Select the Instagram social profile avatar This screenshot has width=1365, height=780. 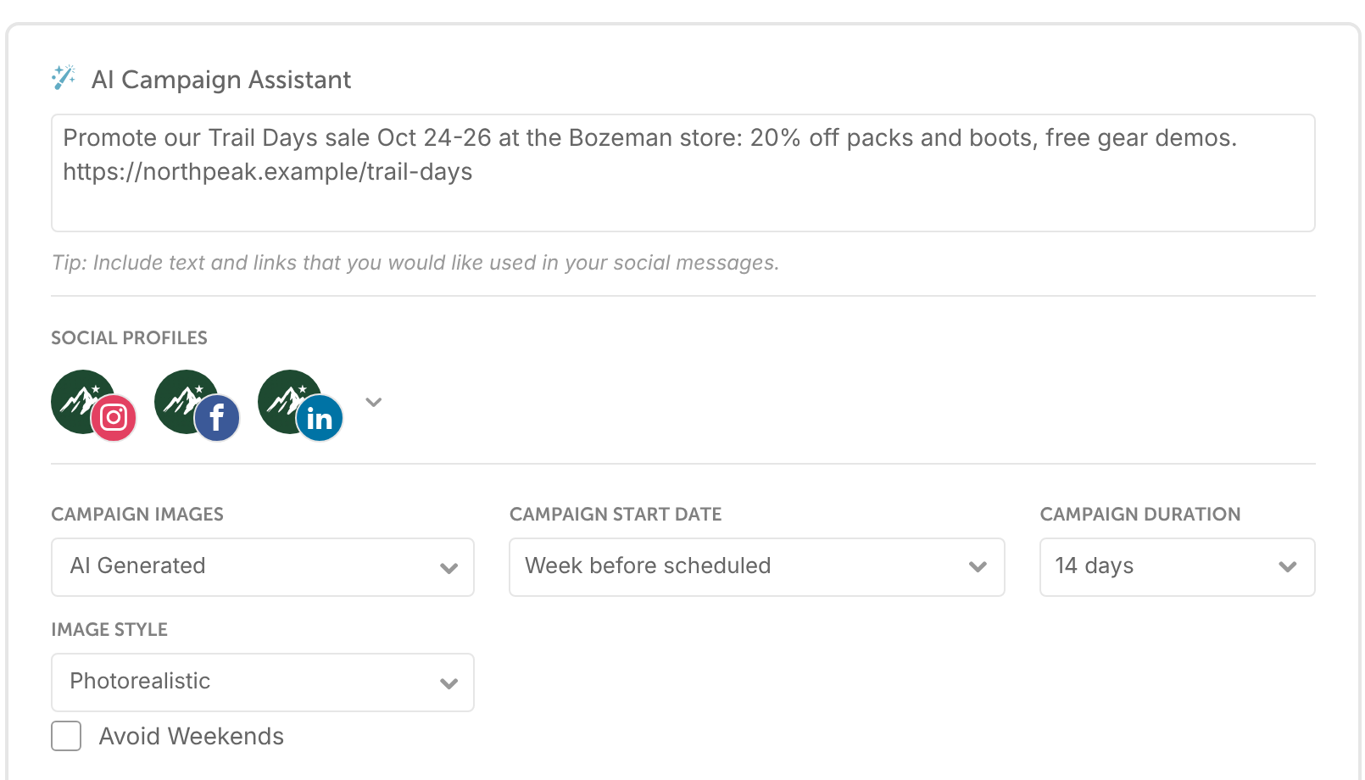tap(93, 405)
